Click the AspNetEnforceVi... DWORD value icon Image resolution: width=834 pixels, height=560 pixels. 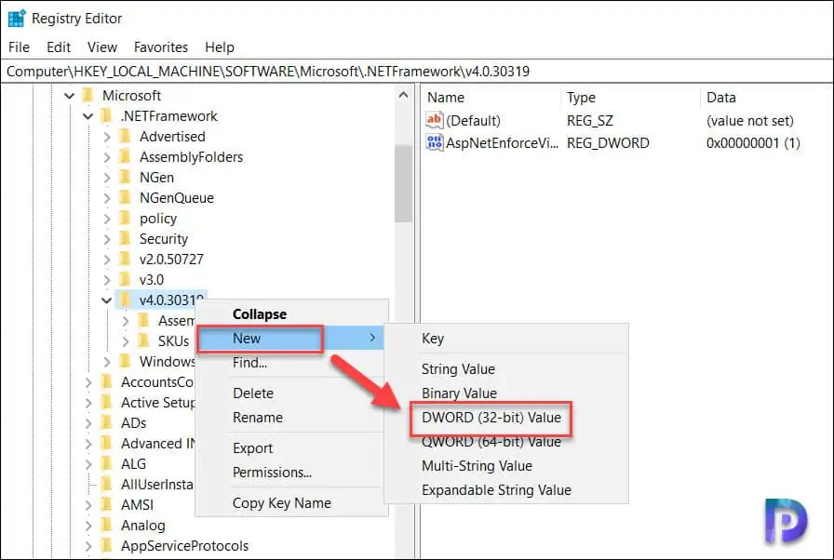(434, 142)
